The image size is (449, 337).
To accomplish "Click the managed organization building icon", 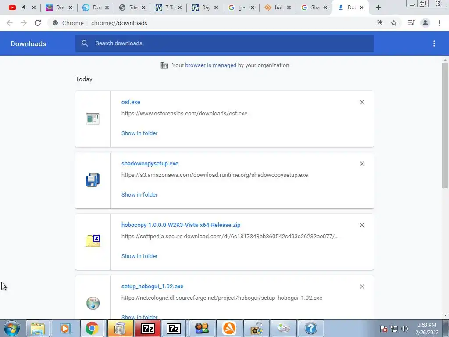I will pyautogui.click(x=164, y=65).
